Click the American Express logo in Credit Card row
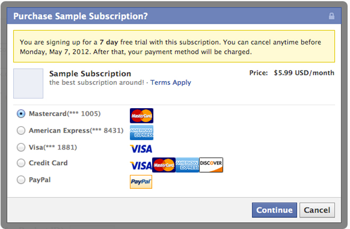This screenshot has height=229, width=350. [x=187, y=165]
